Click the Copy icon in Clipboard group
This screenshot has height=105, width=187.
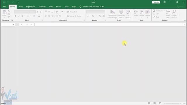(x=9, y=14)
